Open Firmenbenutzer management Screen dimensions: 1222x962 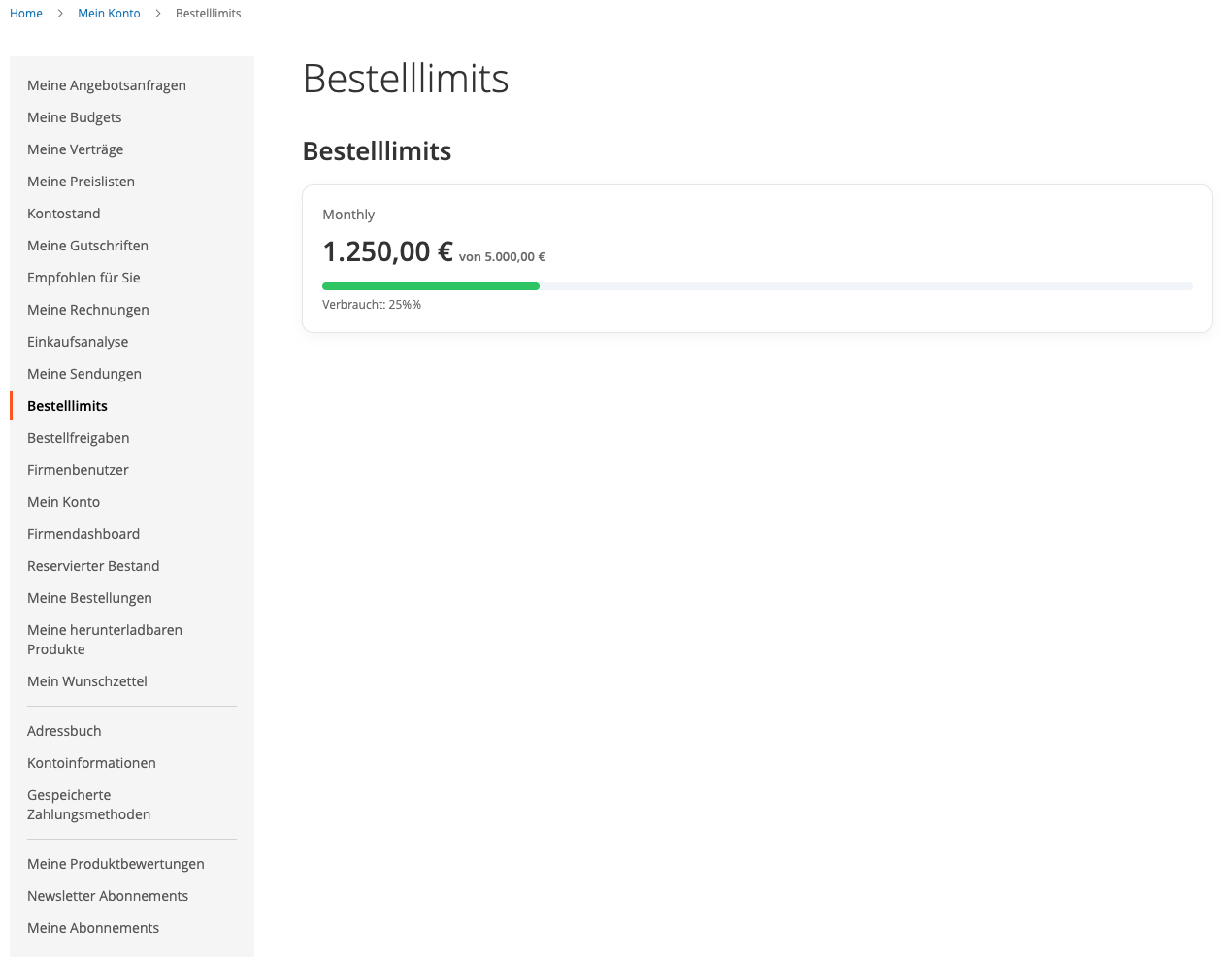[78, 470]
